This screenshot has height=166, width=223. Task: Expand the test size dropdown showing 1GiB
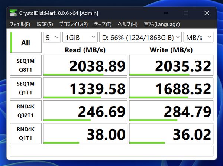(80, 37)
